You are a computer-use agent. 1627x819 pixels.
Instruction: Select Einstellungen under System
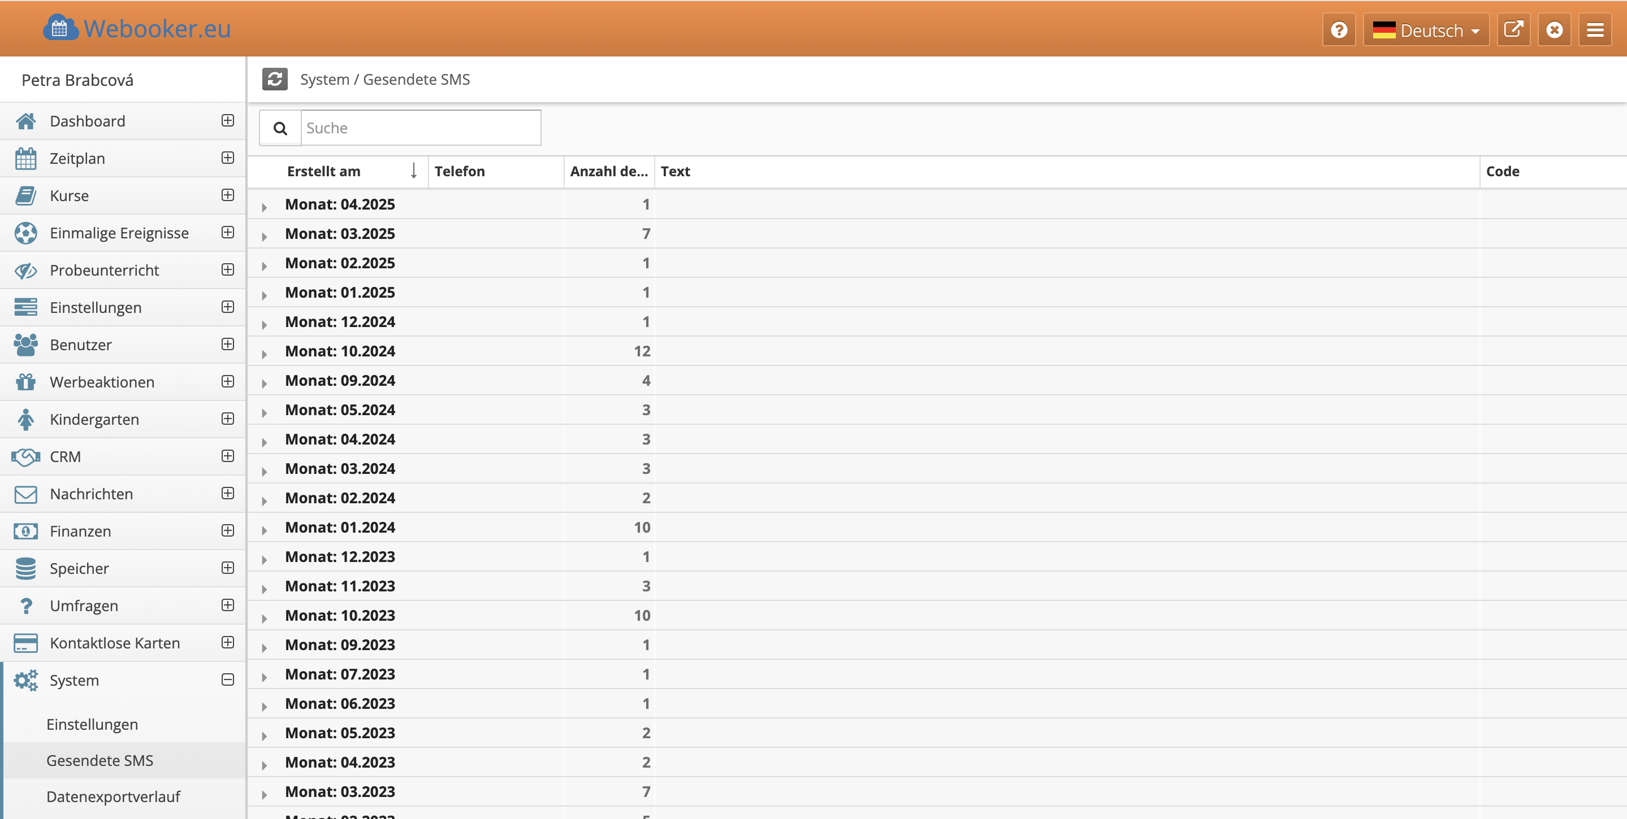92,724
